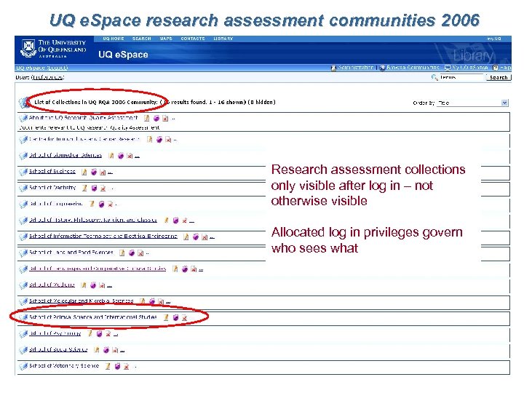Click the Administration person icon
This screenshot has width=524, height=393.
[x=333, y=68]
